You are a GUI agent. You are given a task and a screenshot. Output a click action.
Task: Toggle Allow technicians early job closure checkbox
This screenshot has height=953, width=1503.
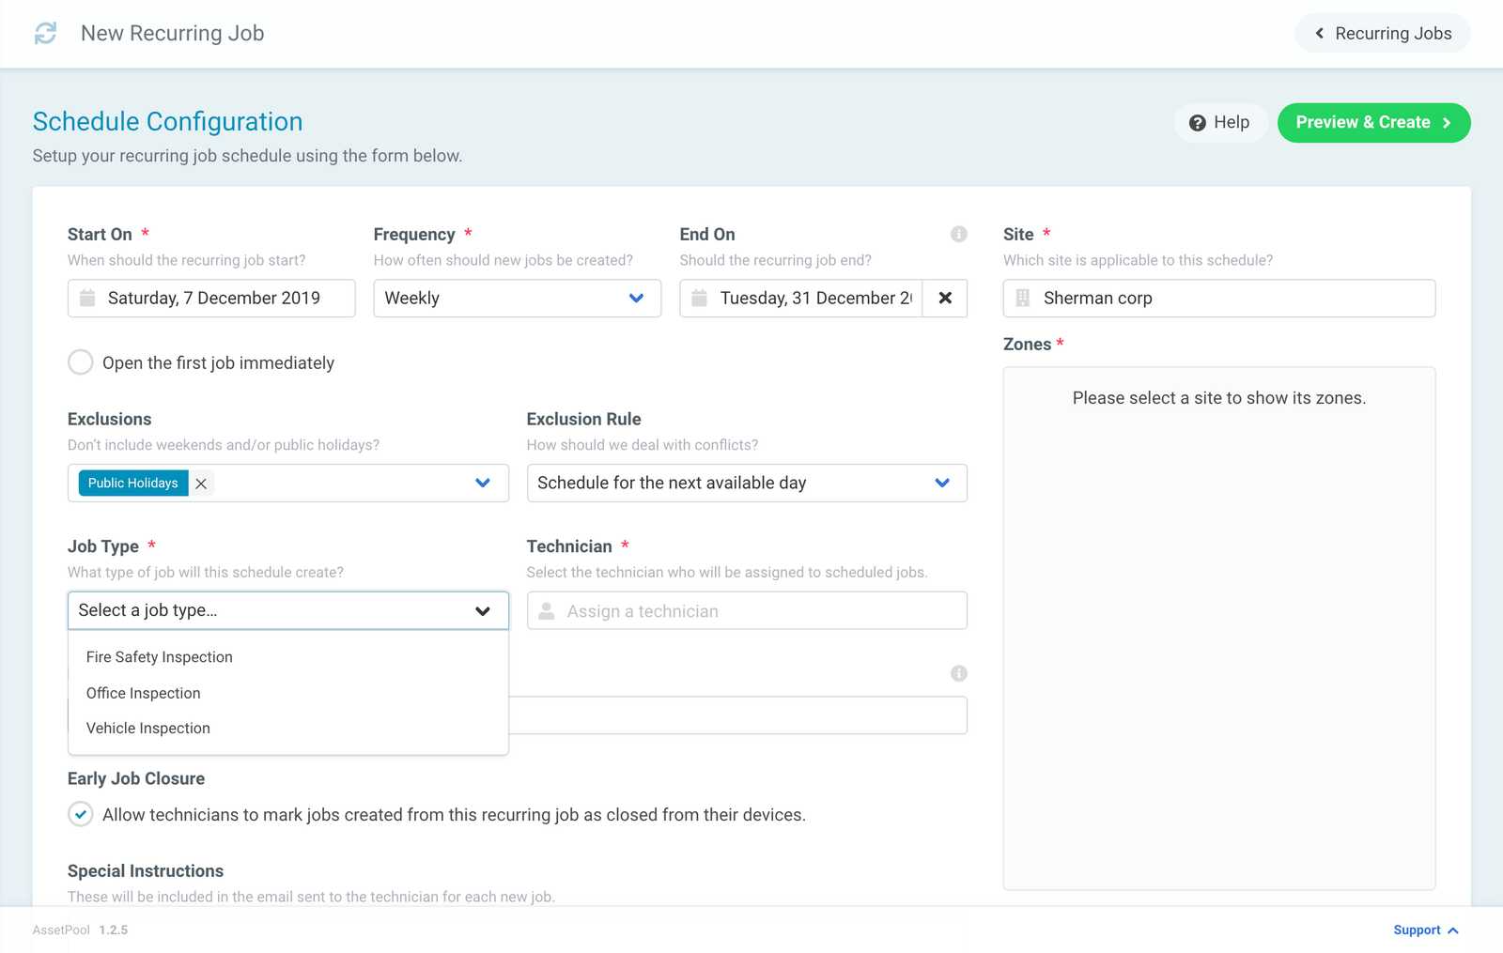(81, 814)
